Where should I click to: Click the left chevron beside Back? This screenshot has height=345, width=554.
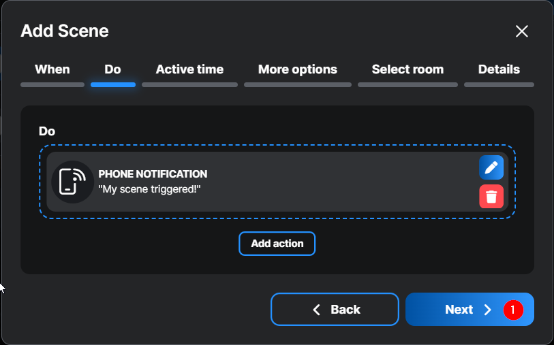(x=316, y=310)
